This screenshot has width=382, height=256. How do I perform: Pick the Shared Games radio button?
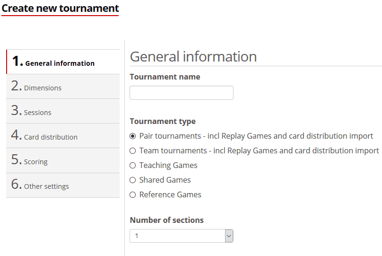tap(133, 180)
